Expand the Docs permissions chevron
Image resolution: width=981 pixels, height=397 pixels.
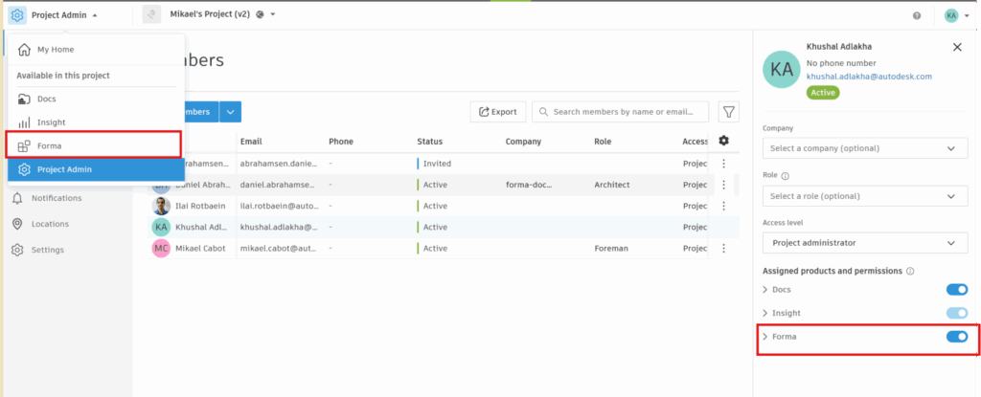click(765, 290)
